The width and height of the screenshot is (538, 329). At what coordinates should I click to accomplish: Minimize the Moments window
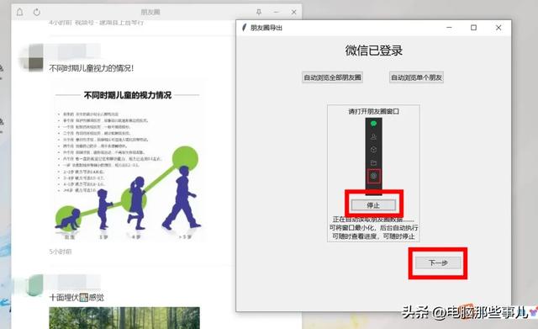[277, 12]
